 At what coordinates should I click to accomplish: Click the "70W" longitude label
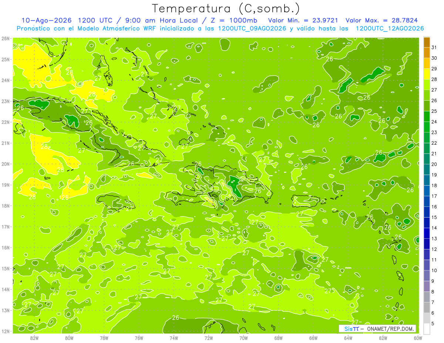pos(243,337)
